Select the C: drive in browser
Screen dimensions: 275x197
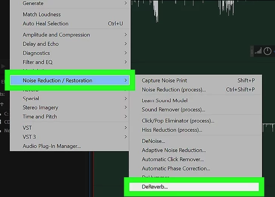[x=6, y=113]
